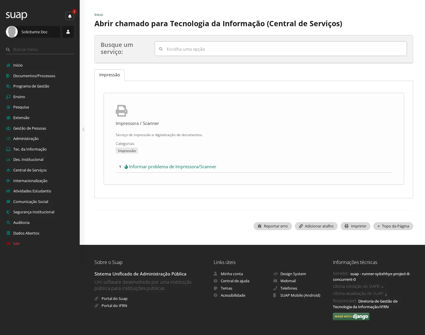Click the Internacionalização airplane icon

8,181
